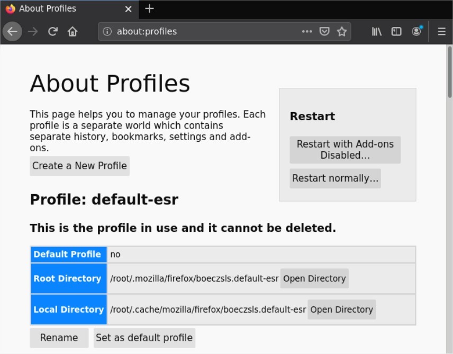The height and width of the screenshot is (354, 453).
Task: Click the forward navigation arrow
Action: point(33,31)
